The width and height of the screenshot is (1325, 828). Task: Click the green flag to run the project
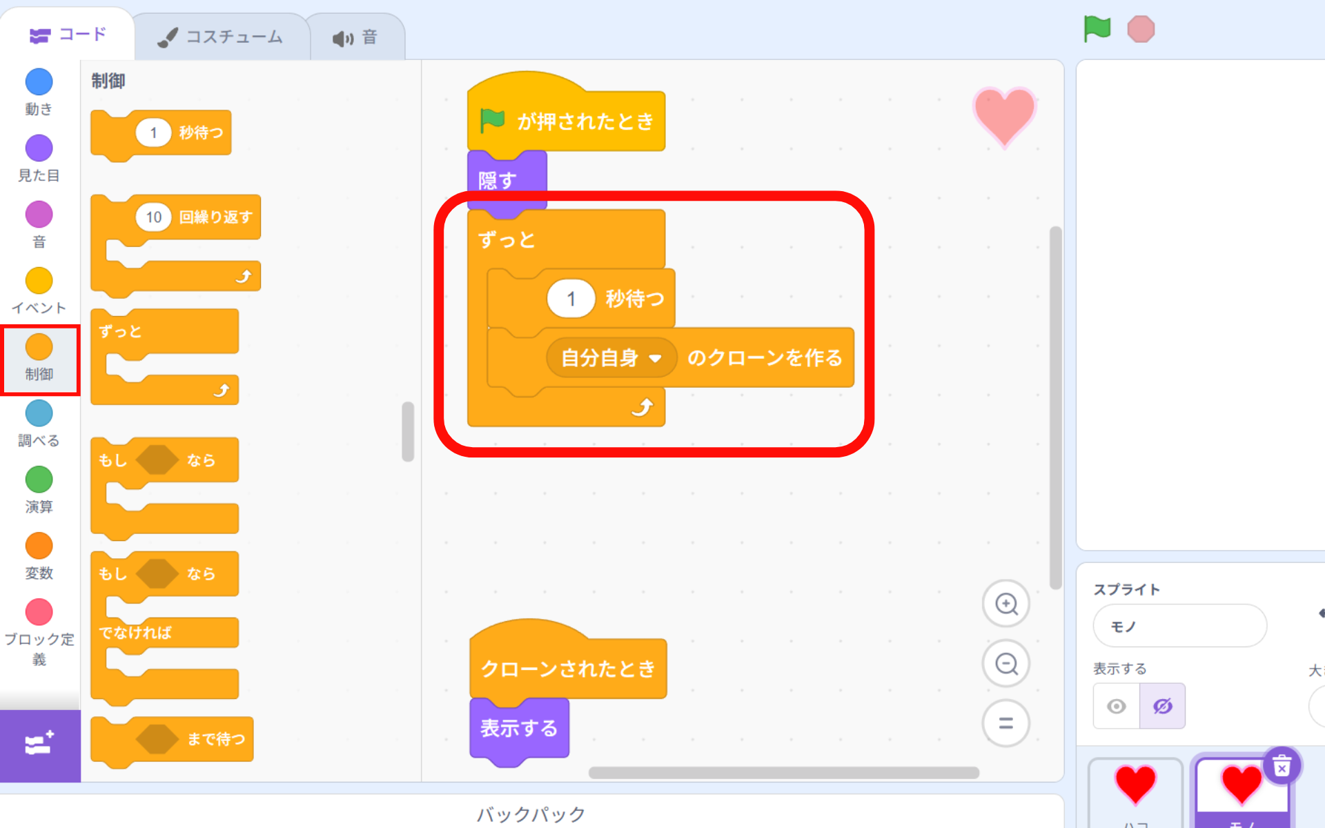click(1097, 29)
